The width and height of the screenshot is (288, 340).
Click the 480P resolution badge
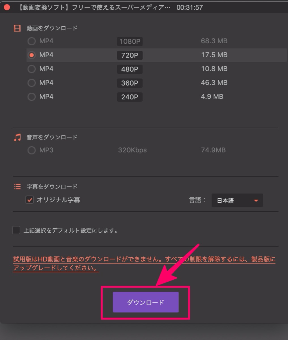pos(130,69)
